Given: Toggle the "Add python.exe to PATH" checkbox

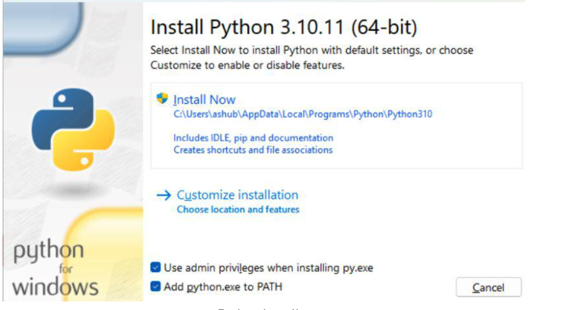Looking at the screenshot, I should pyautogui.click(x=155, y=287).
